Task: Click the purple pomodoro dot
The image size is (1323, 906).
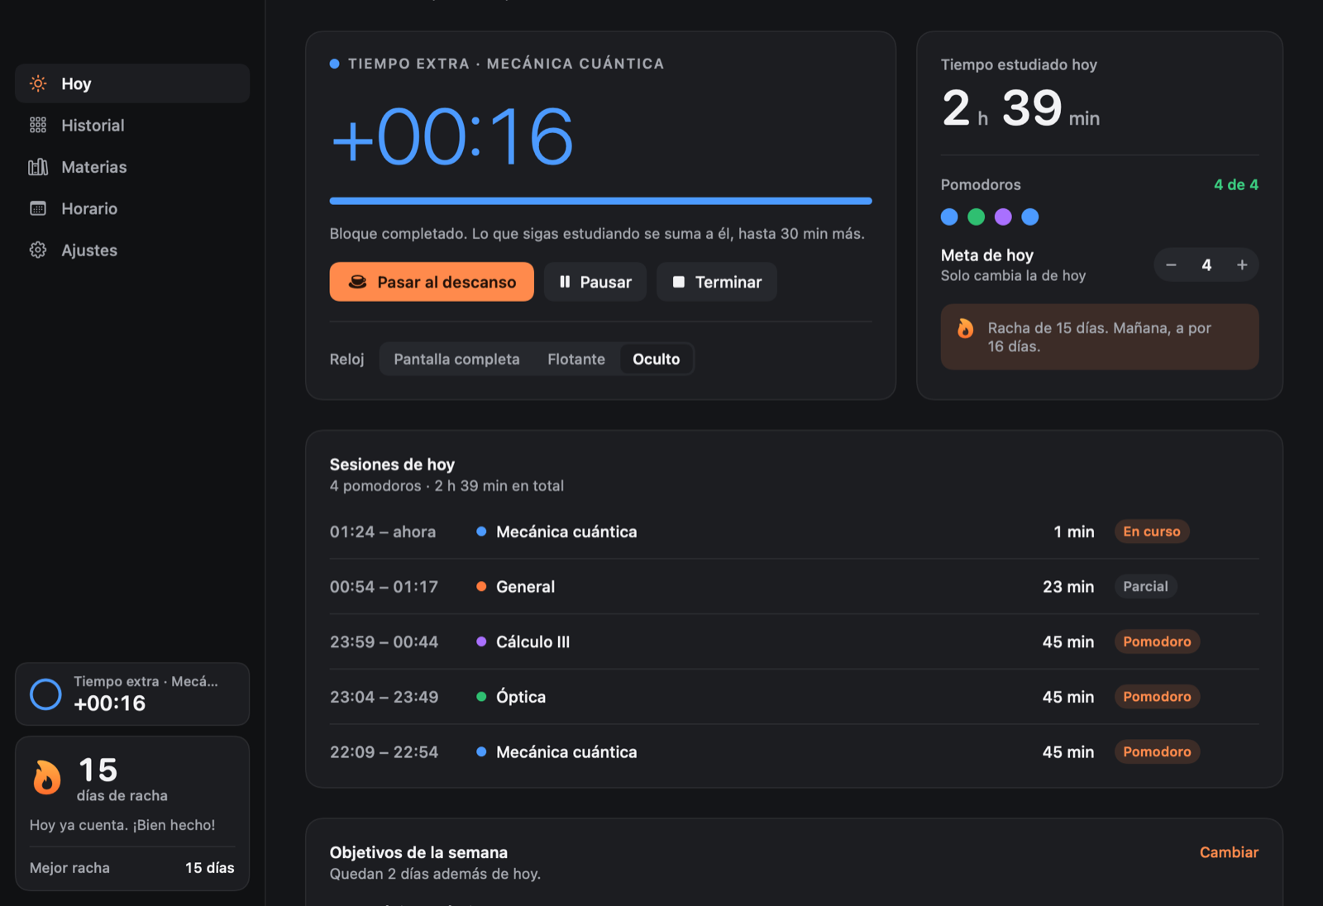Action: [1003, 217]
